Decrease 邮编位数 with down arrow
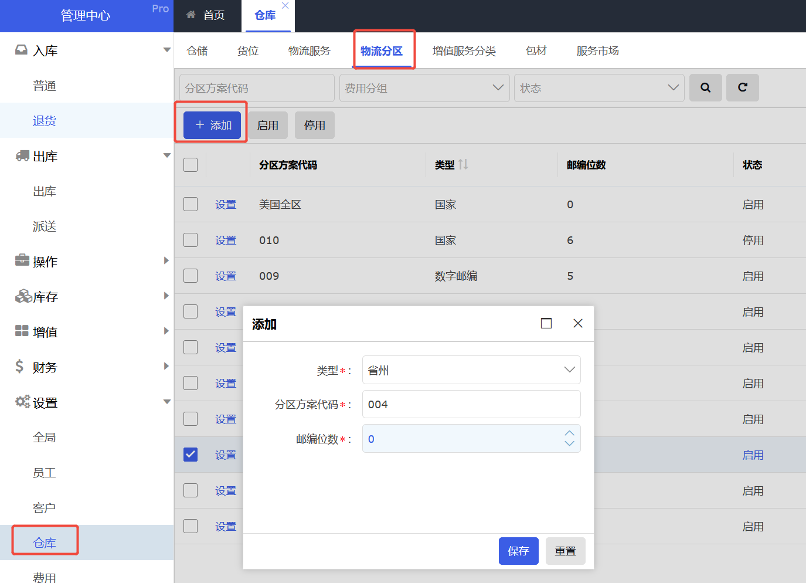806x583 pixels. coord(569,444)
